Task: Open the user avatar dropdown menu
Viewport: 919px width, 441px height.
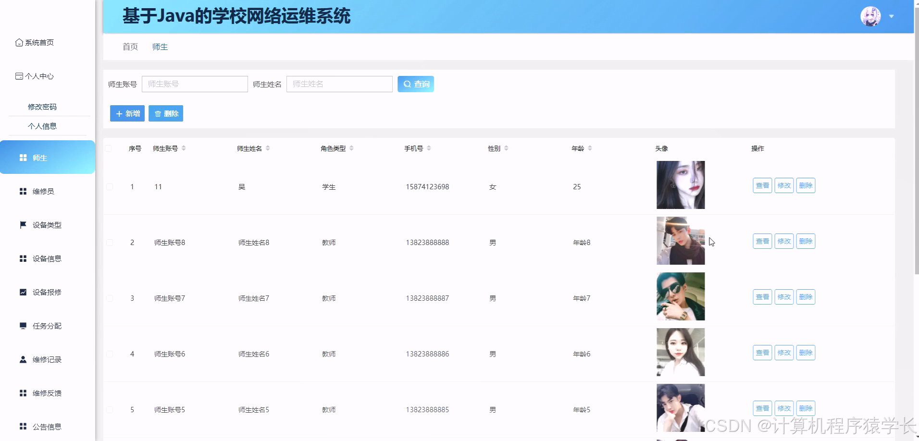Action: coord(871,16)
